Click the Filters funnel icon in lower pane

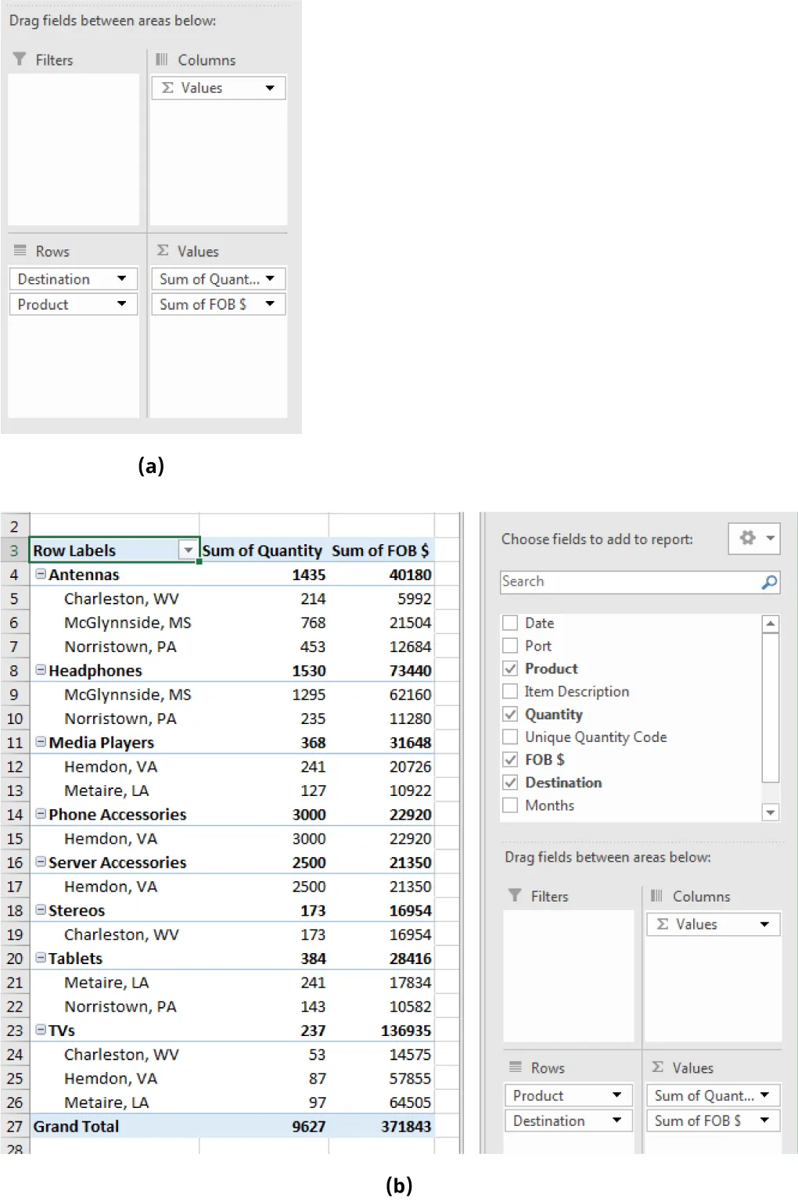tap(516, 896)
